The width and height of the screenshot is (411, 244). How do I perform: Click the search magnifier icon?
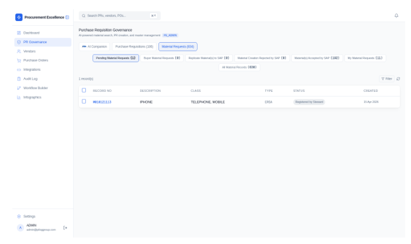point(84,16)
